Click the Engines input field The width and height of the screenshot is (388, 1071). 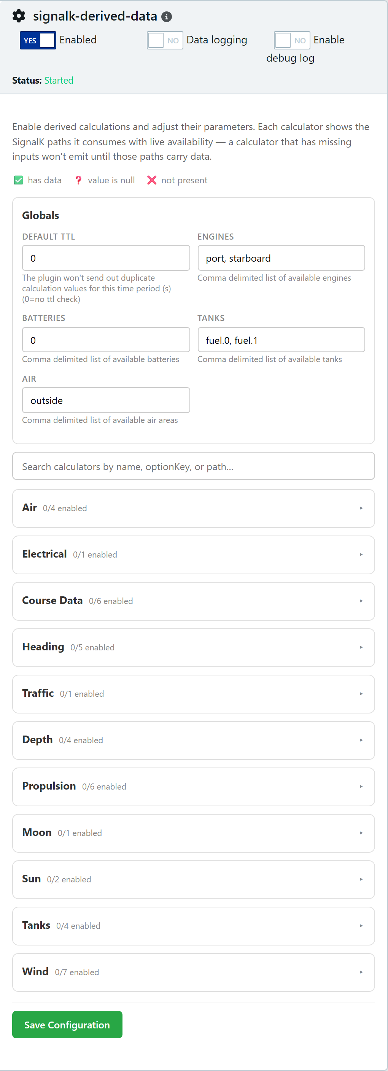coord(281,258)
